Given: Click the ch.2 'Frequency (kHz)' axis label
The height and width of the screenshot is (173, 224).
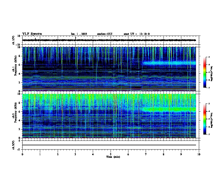Looking at the screenshot, I should [x=16, y=113].
